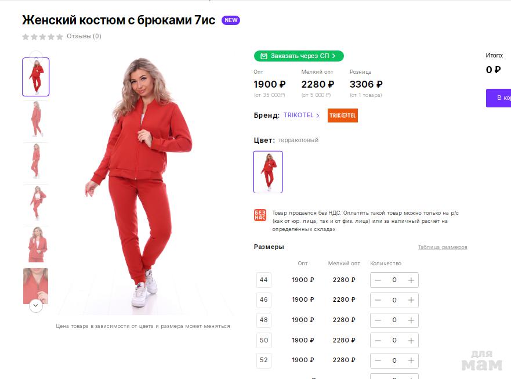Screen dimensions: 511x379
Task: Click the 'Отзывы (0)' reviews link
Action: tap(84, 36)
